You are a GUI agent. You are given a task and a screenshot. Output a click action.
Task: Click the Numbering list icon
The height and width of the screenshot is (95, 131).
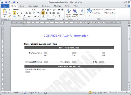[48, 9]
